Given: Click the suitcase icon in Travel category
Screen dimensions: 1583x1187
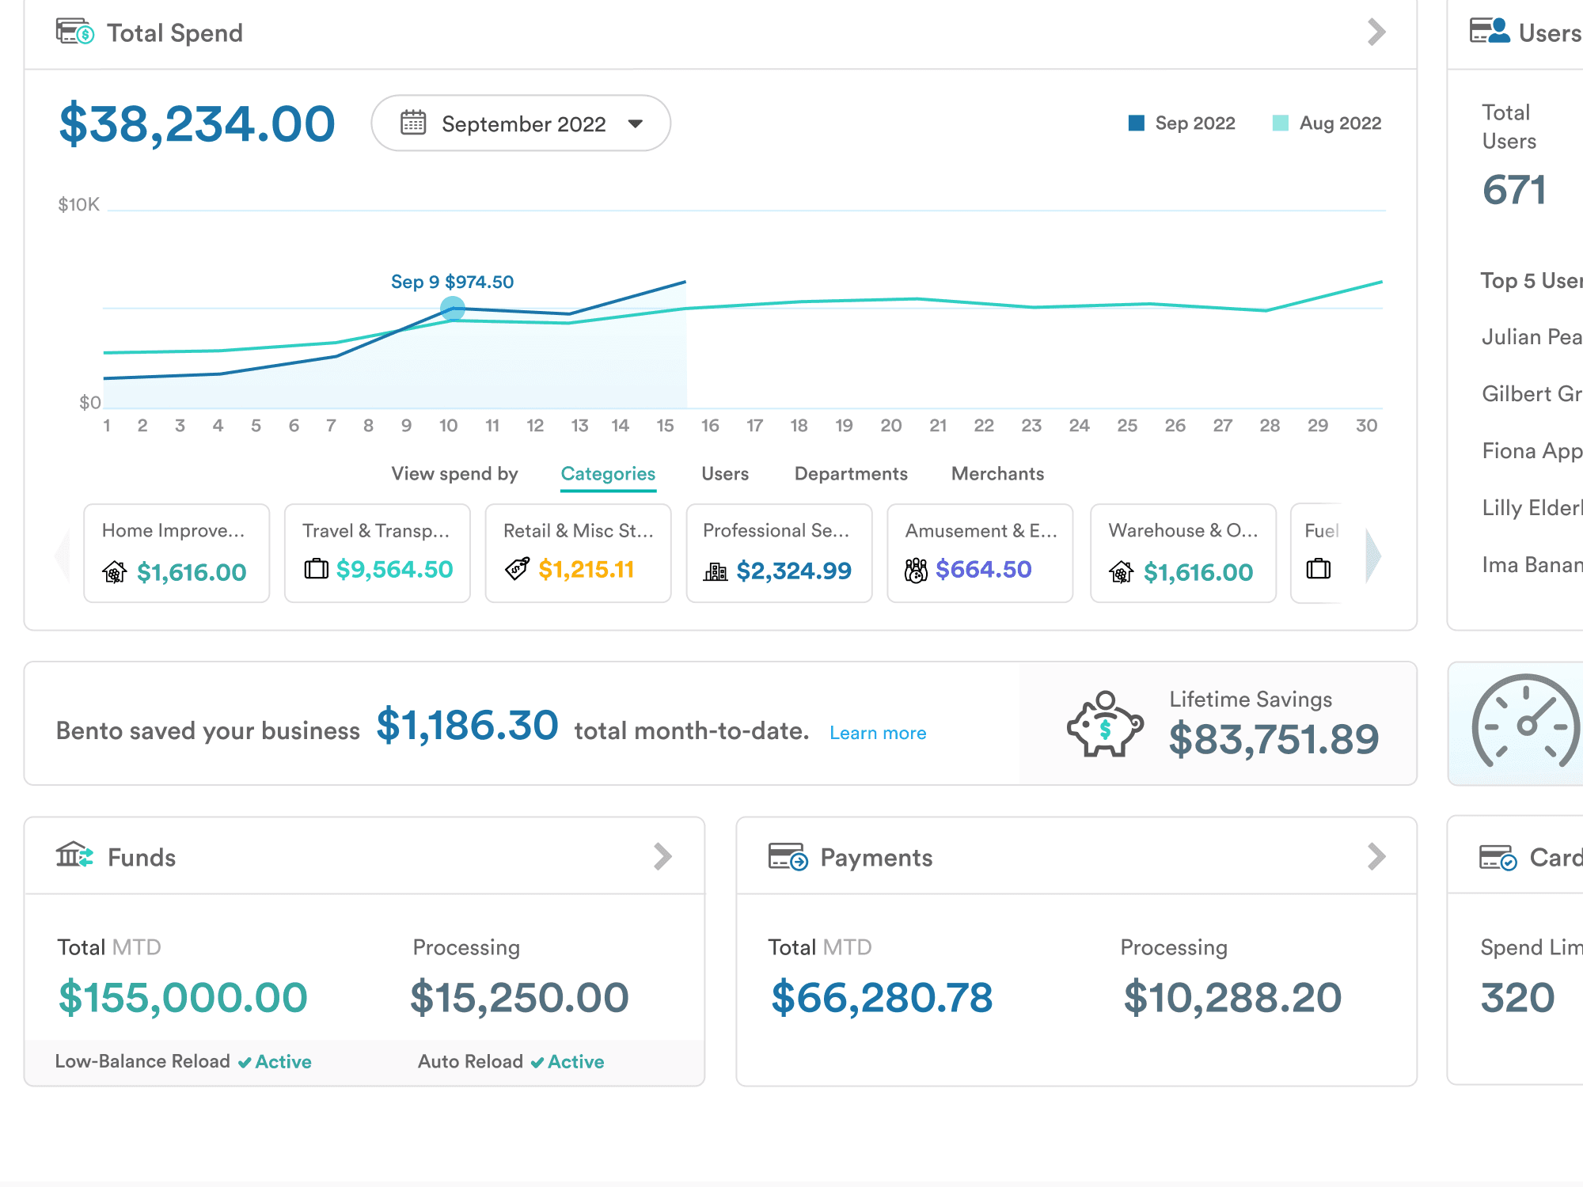Looking at the screenshot, I should [x=317, y=569].
